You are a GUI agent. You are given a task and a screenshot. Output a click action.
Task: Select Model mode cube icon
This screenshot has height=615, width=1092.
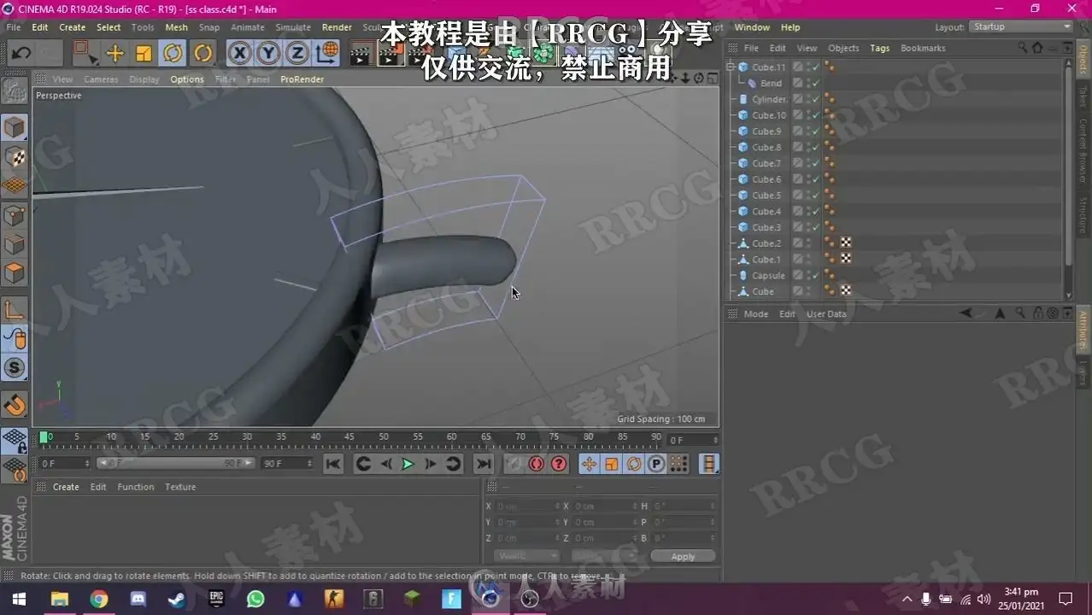click(x=15, y=128)
